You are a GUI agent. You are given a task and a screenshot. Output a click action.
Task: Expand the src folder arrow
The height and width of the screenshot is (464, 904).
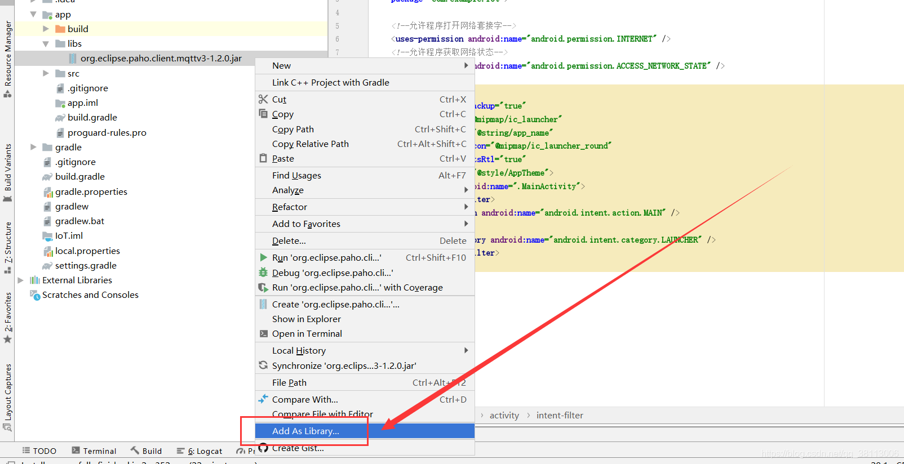(46, 73)
